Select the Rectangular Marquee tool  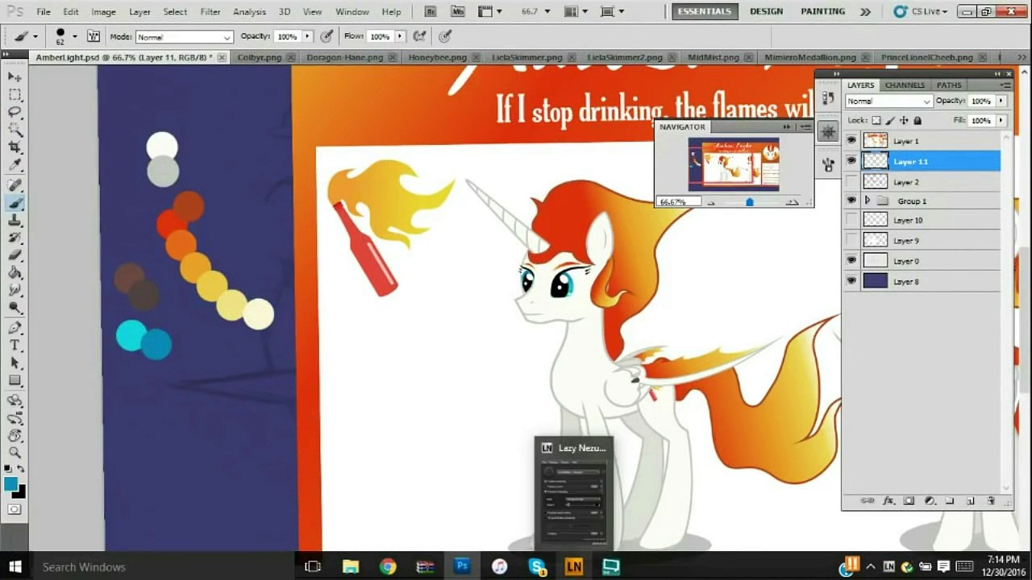point(15,95)
